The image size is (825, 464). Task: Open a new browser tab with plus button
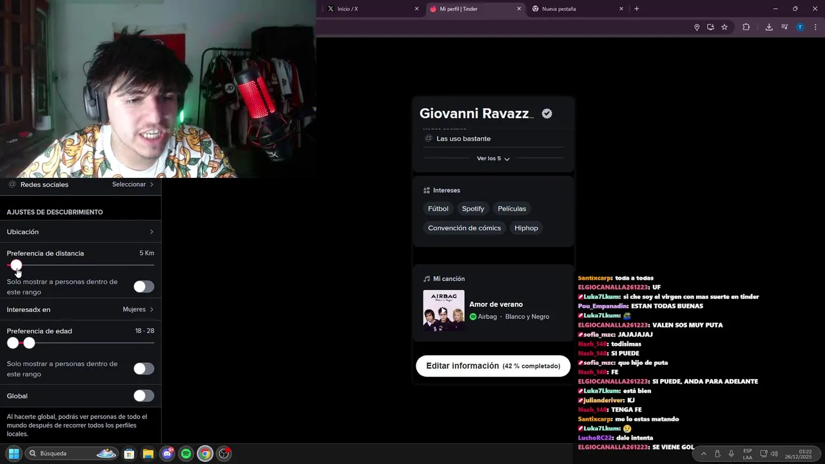point(637,9)
